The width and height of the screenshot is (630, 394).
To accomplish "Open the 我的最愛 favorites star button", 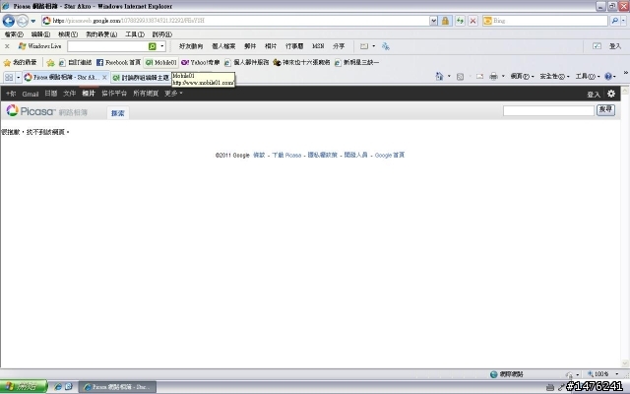I will (20, 62).
